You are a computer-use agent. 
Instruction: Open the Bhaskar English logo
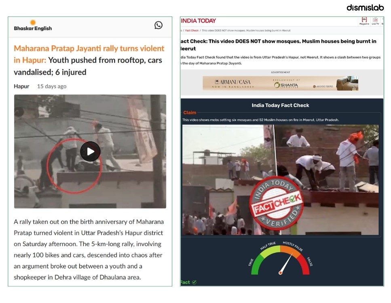(33, 25)
